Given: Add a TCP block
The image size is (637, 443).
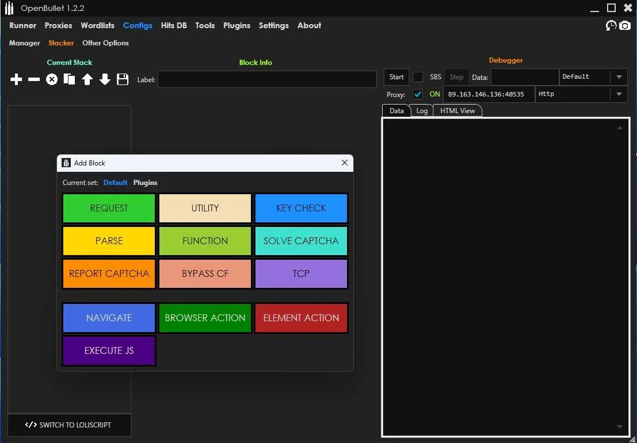Looking at the screenshot, I should 301,274.
